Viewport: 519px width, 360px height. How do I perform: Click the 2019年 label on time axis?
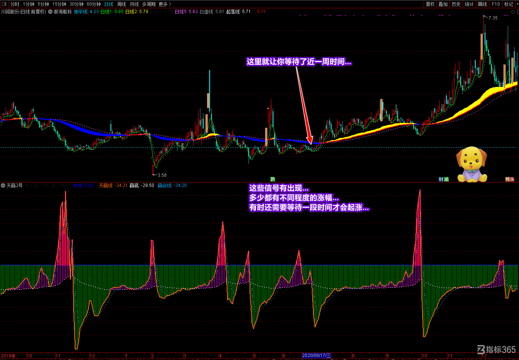point(8,356)
